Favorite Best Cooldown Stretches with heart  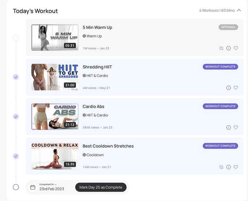coord(236,167)
